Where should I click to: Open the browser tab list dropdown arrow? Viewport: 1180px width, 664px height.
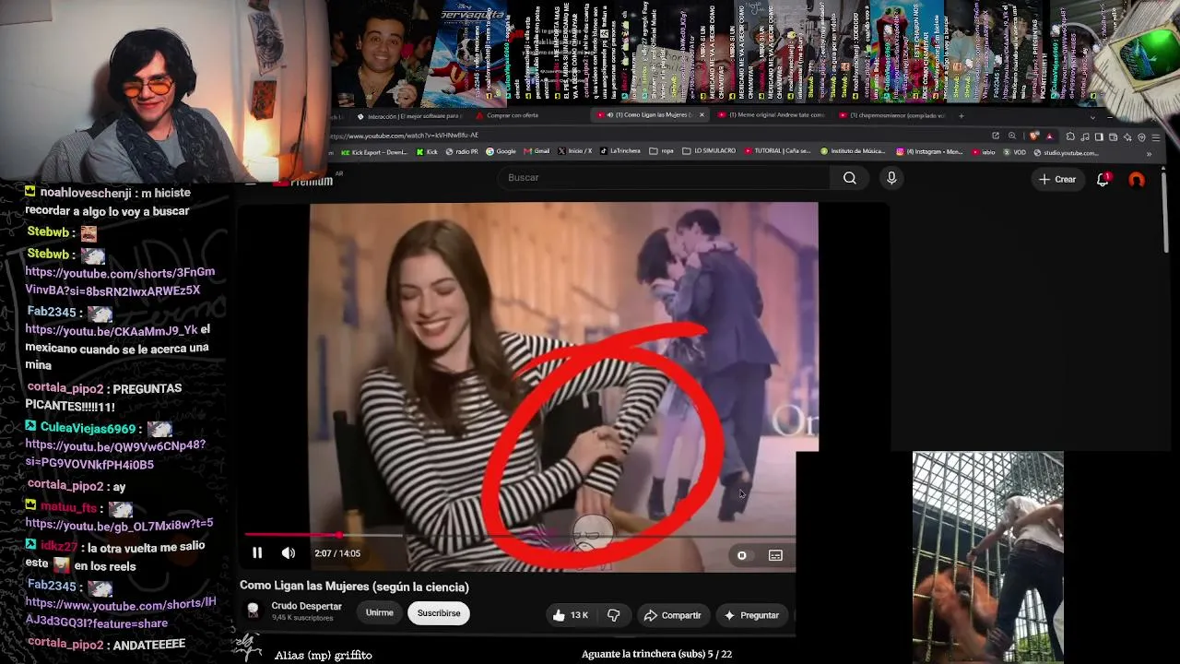(x=1092, y=116)
